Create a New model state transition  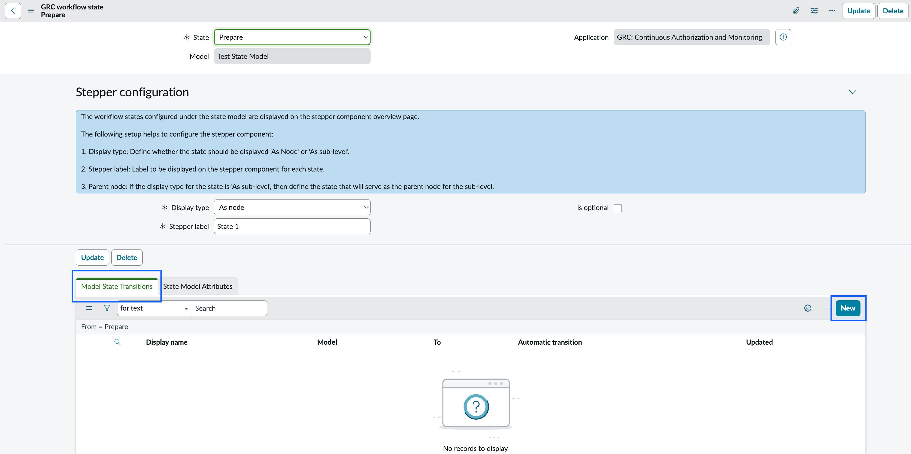point(848,308)
